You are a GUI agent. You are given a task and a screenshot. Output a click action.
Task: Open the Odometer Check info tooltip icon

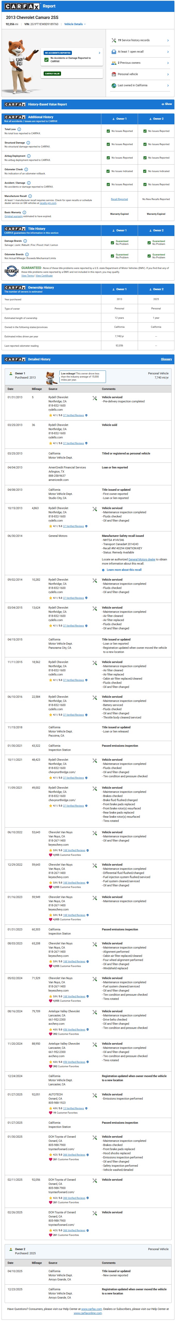click(26, 169)
